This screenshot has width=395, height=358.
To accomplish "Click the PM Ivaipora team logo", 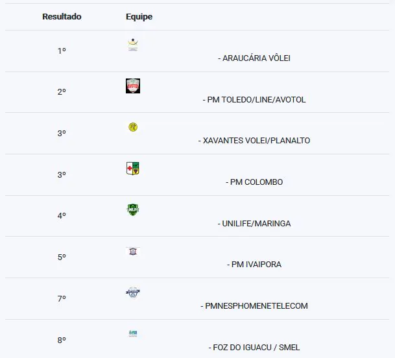I will coord(133,251).
